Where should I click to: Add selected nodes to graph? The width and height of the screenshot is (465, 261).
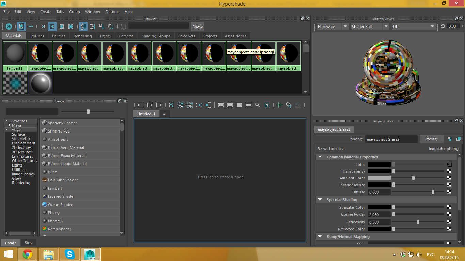pos(181,105)
